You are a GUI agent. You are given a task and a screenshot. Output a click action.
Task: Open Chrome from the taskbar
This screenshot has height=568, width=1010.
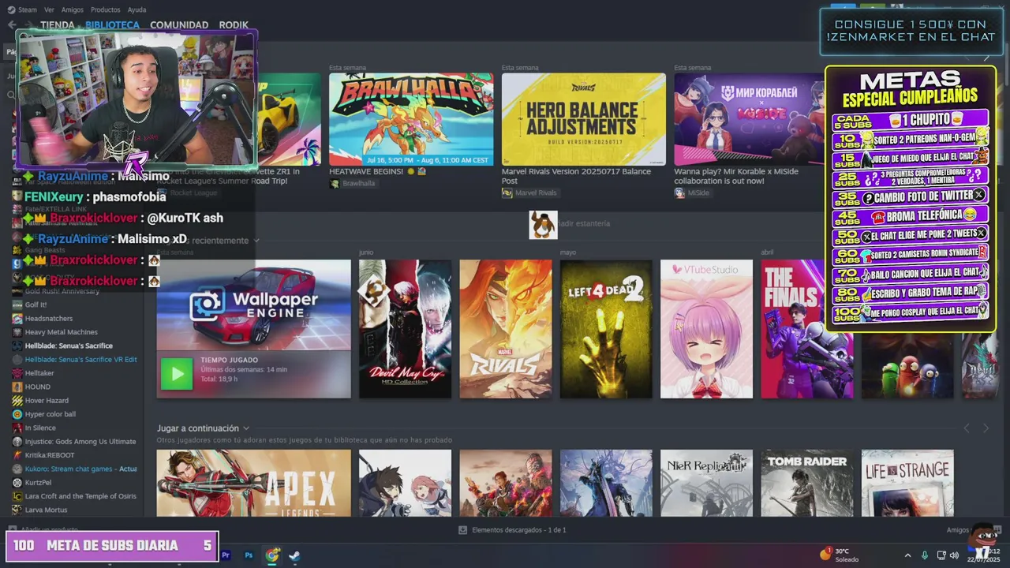coord(272,555)
